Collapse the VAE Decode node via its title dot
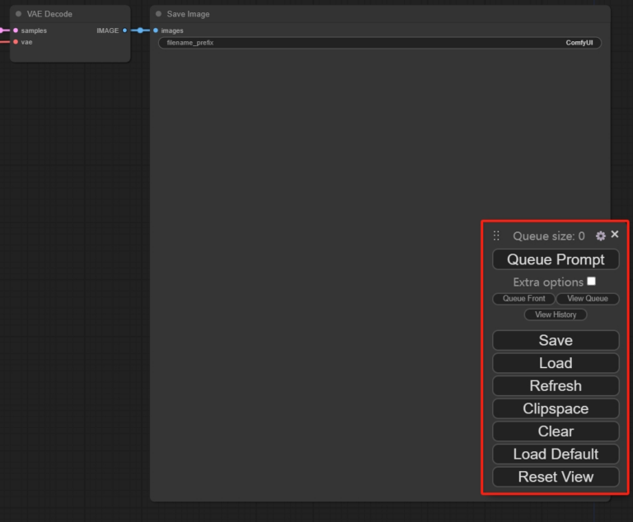Viewport: 633px width, 522px height. pos(19,14)
